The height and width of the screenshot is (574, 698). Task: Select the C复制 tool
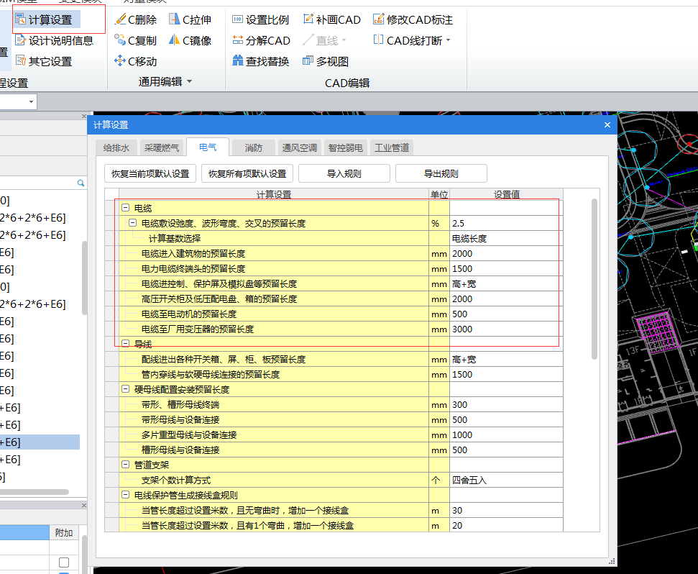pyautogui.click(x=135, y=40)
